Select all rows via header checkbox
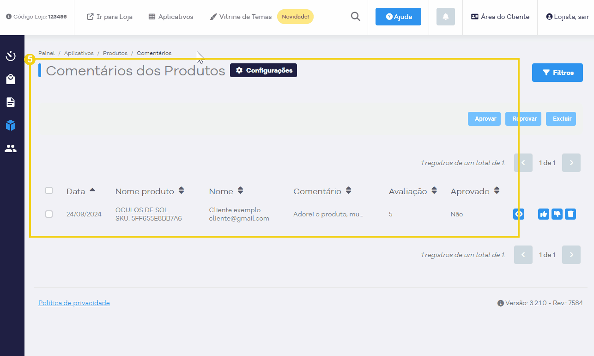The width and height of the screenshot is (594, 356). point(49,190)
